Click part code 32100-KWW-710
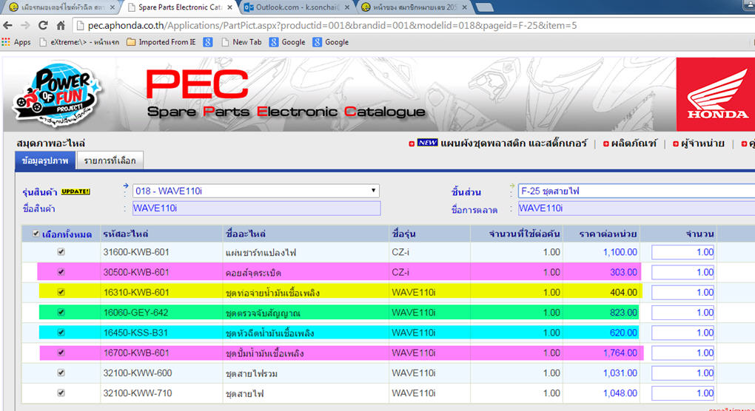The width and height of the screenshot is (755, 411). [138, 394]
